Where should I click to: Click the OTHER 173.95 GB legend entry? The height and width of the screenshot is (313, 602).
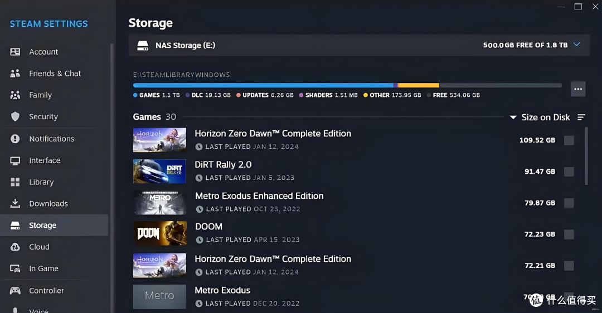pos(392,95)
